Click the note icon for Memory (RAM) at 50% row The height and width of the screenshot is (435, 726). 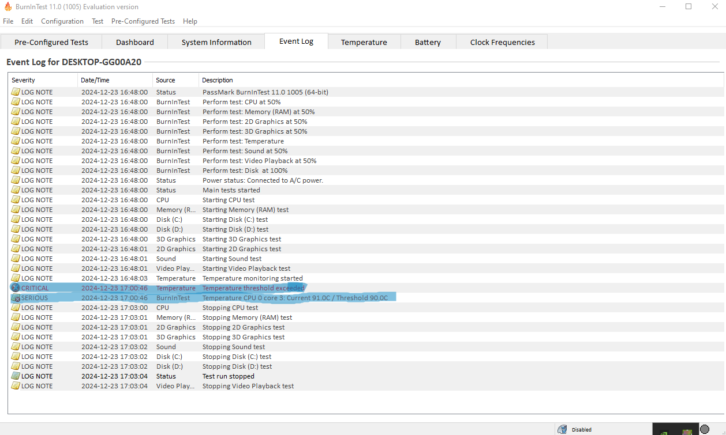tap(16, 112)
